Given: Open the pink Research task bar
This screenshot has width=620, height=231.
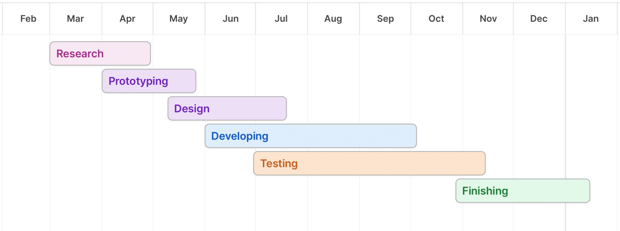Looking at the screenshot, I should [x=100, y=54].
